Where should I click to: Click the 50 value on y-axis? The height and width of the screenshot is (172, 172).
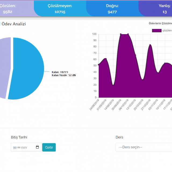click(x=95, y=66)
